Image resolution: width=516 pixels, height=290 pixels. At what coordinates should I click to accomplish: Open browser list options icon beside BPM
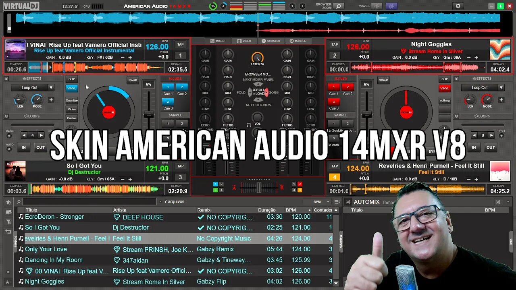(337, 202)
